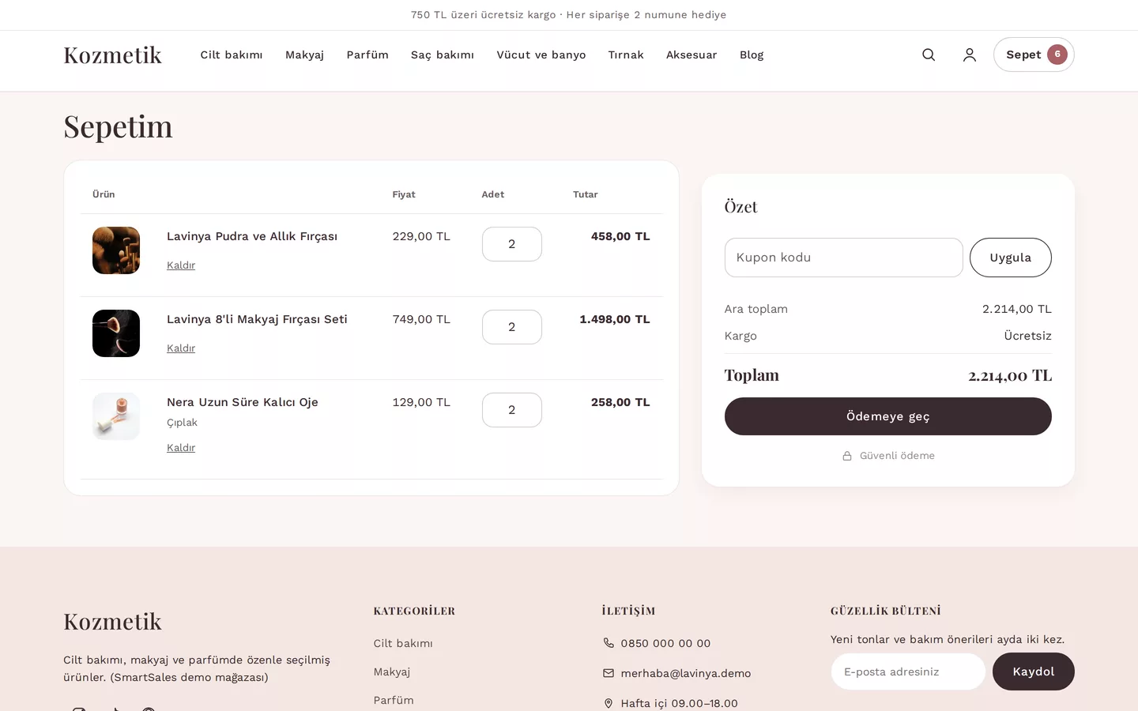The height and width of the screenshot is (711, 1138).
Task: Open Lavinya Pudra ve Allık Fırçası product link
Action: (252, 236)
